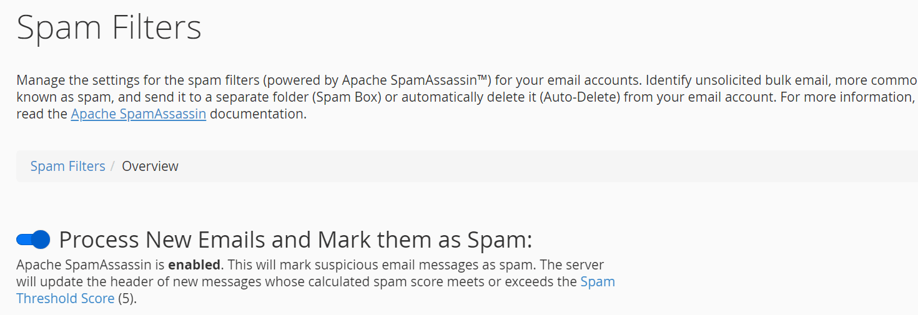Image resolution: width=918 pixels, height=315 pixels.
Task: Toggle Process New Emails spam switch
Action: click(x=33, y=240)
